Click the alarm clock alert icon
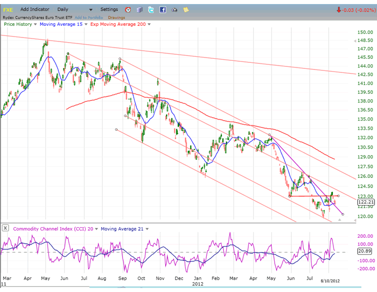This screenshot has height=292, width=377. tap(128, 10)
